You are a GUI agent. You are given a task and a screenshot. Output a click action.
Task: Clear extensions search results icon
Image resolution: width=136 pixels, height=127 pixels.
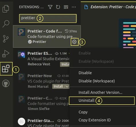(66, 7)
